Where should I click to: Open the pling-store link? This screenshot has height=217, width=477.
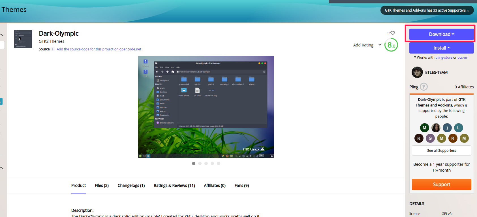(444, 57)
